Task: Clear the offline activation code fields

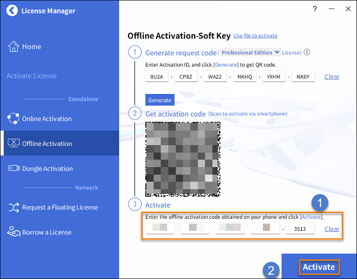Action: tap(332, 228)
